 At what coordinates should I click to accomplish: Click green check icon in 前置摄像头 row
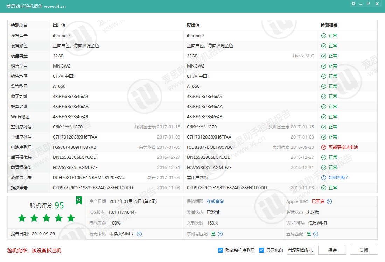point(324,168)
